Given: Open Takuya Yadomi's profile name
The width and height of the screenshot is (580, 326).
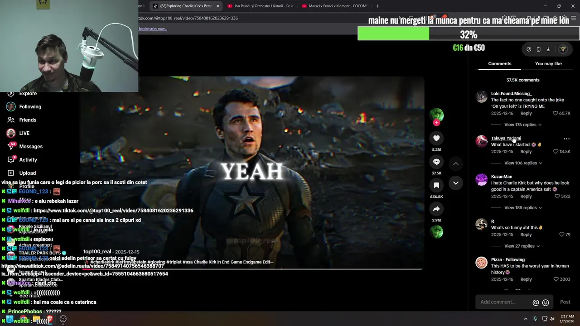Looking at the screenshot, I should (x=506, y=139).
